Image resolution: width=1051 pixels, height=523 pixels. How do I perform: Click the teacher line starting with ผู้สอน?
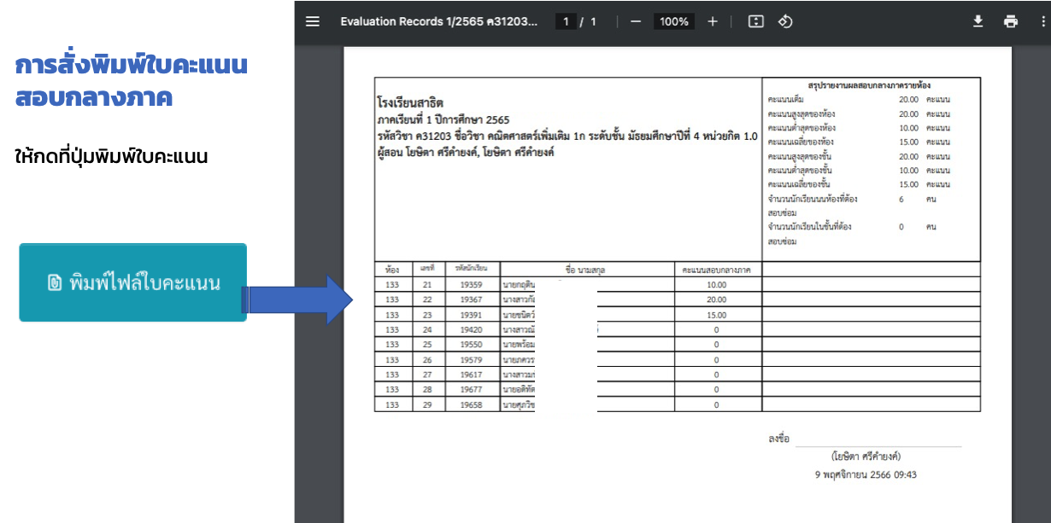point(466,152)
